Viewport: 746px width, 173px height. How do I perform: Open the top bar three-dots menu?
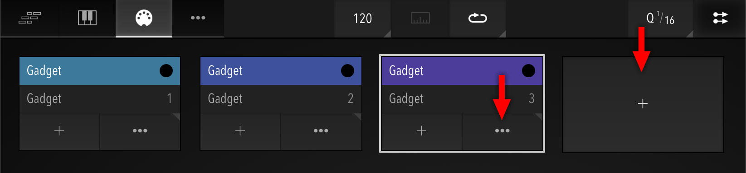[198, 18]
